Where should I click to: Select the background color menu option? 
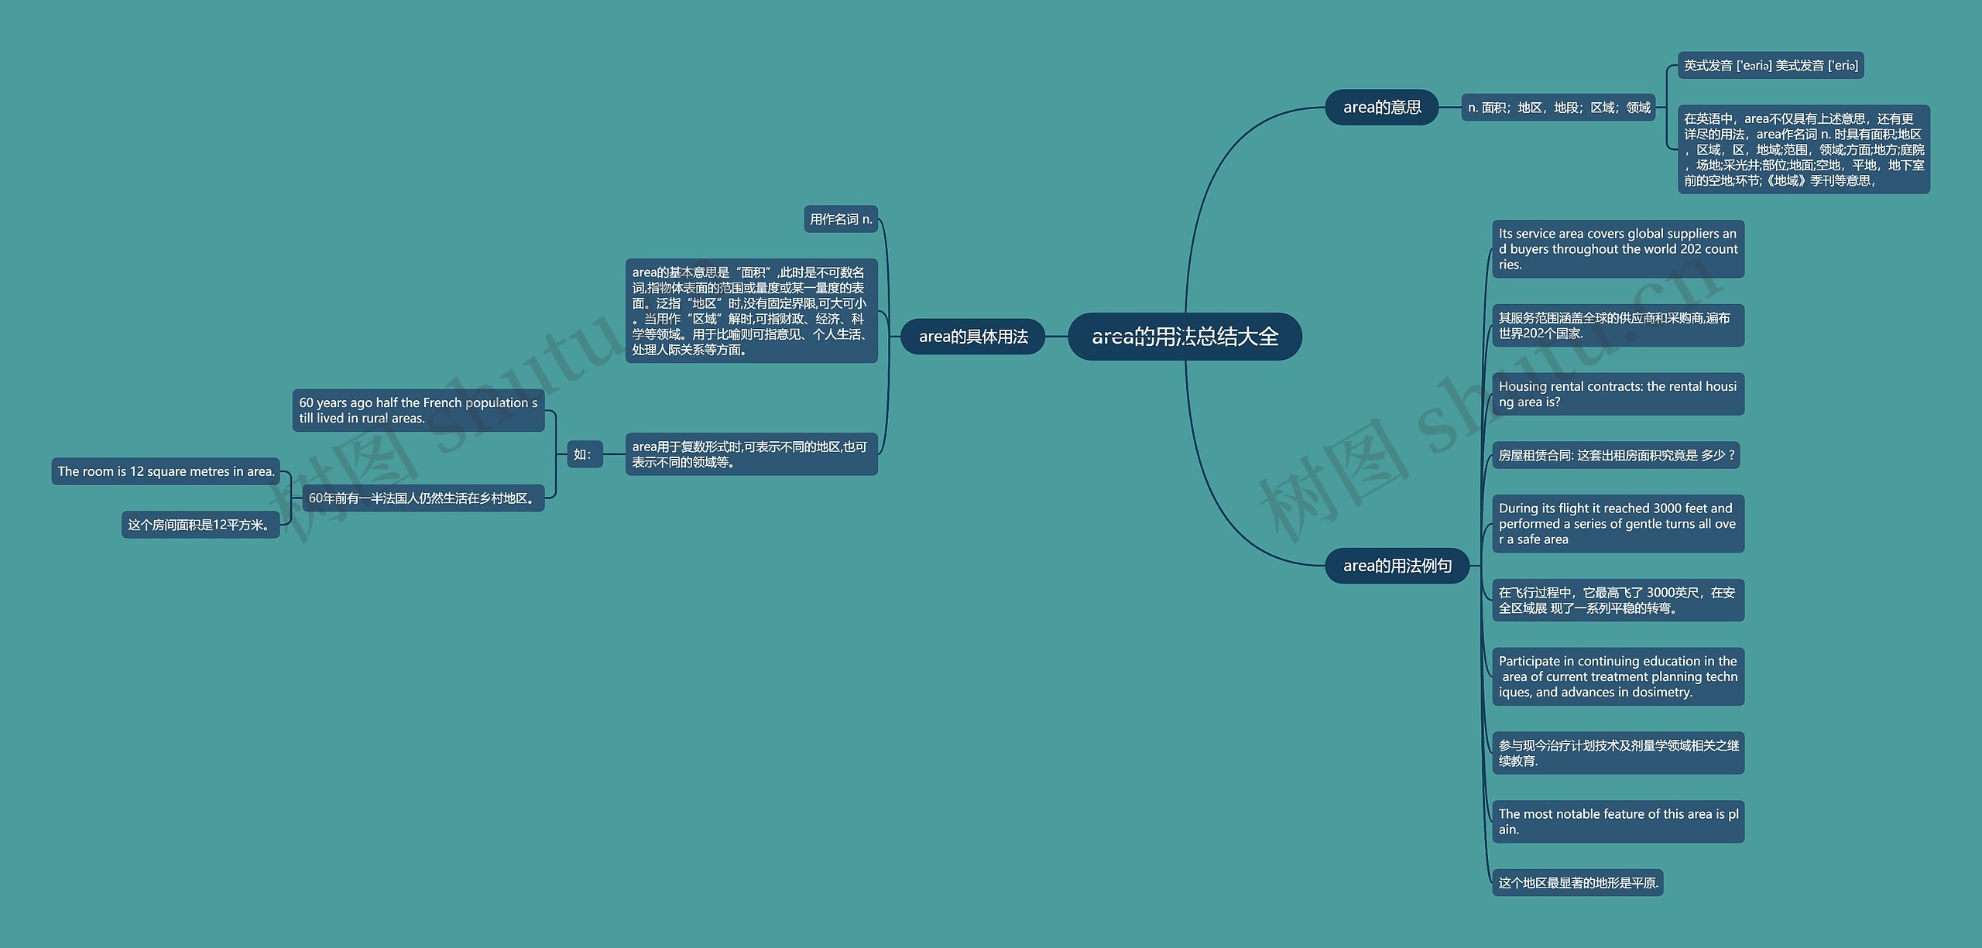click(991, 474)
